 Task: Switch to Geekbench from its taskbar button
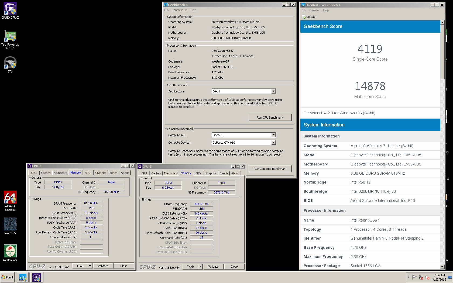point(23,277)
